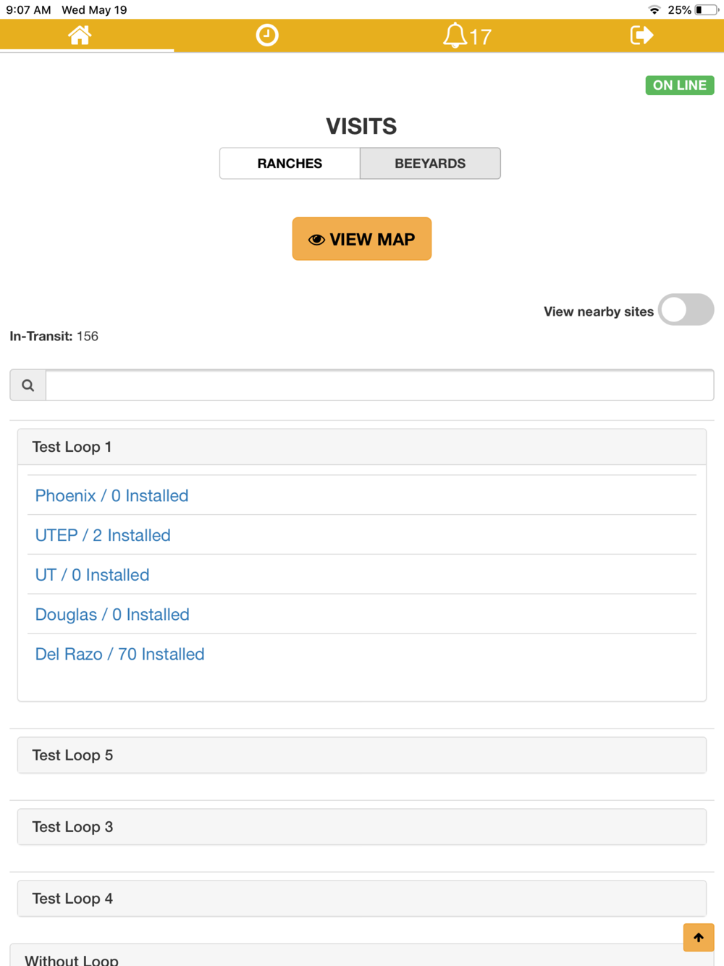Open the notifications bell icon
This screenshot has width=724, height=966.
click(x=455, y=35)
